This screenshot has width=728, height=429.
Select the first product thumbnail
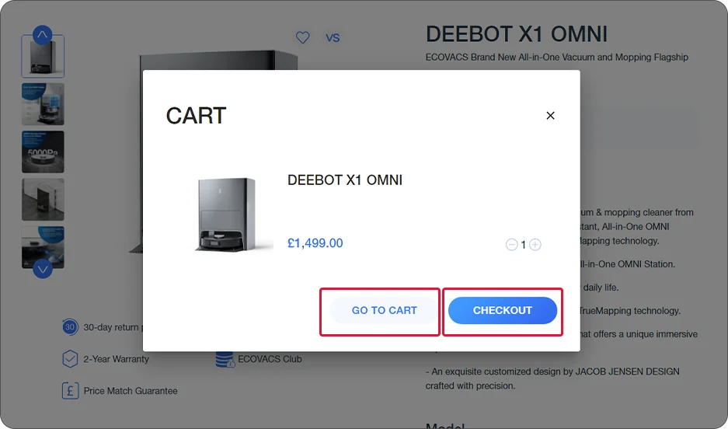click(43, 57)
